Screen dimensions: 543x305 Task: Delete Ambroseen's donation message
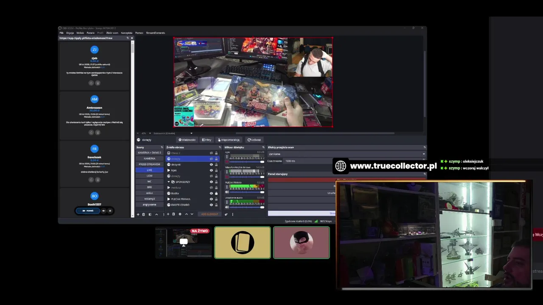98,133
